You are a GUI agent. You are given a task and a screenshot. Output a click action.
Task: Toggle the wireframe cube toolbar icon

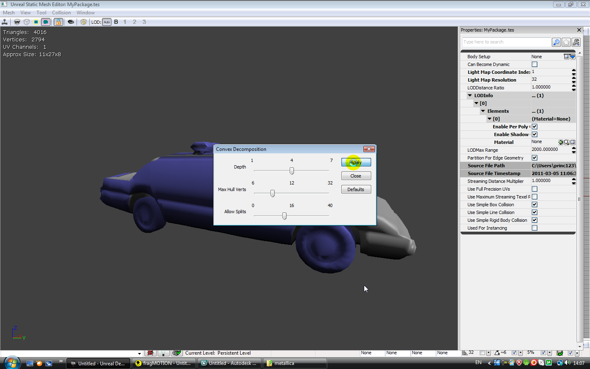(x=27, y=22)
